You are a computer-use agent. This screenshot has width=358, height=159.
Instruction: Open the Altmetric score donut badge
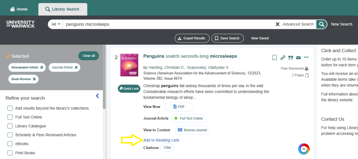click(x=304, y=149)
